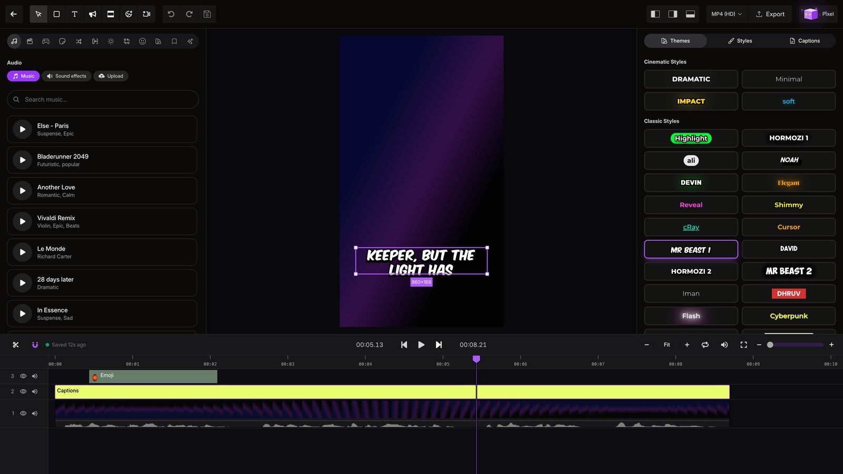Image resolution: width=843 pixels, height=474 pixels.
Task: Open the emoji smiley panel icon
Action: click(x=142, y=41)
